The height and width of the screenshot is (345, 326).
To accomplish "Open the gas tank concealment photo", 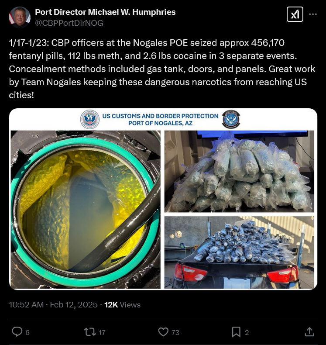I will tap(86, 210).
